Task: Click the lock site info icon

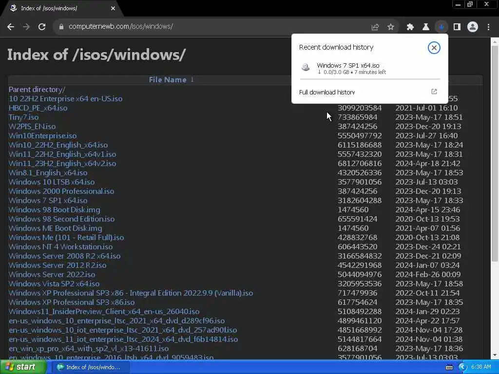Action: [61, 27]
